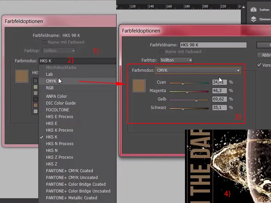
Task: Select PANTONE+ CMYK Coated library
Action: (69, 171)
